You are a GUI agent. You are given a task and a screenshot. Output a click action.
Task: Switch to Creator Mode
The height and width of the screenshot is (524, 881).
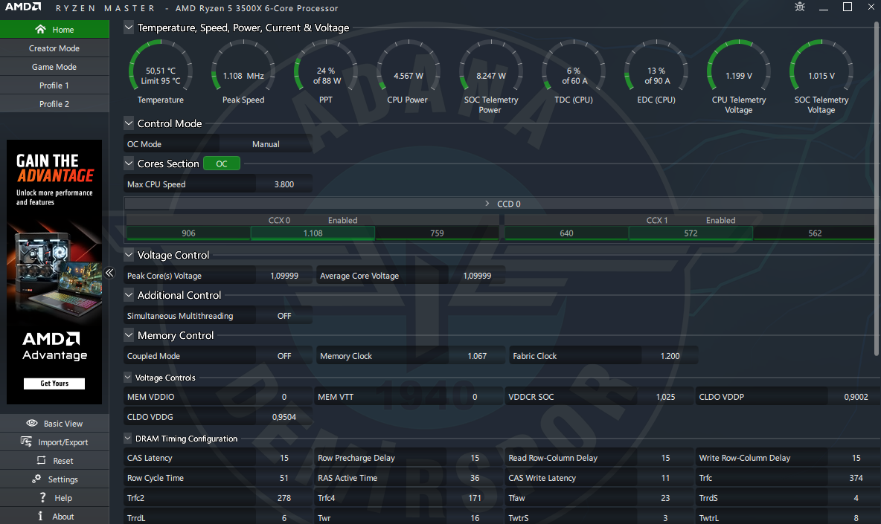(54, 48)
